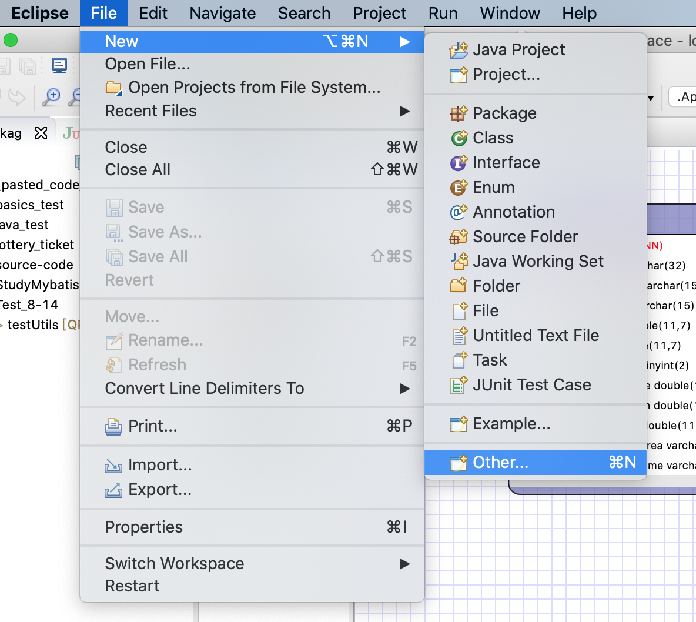Choose the Interface icon entry
This screenshot has height=622, width=696.
[459, 163]
